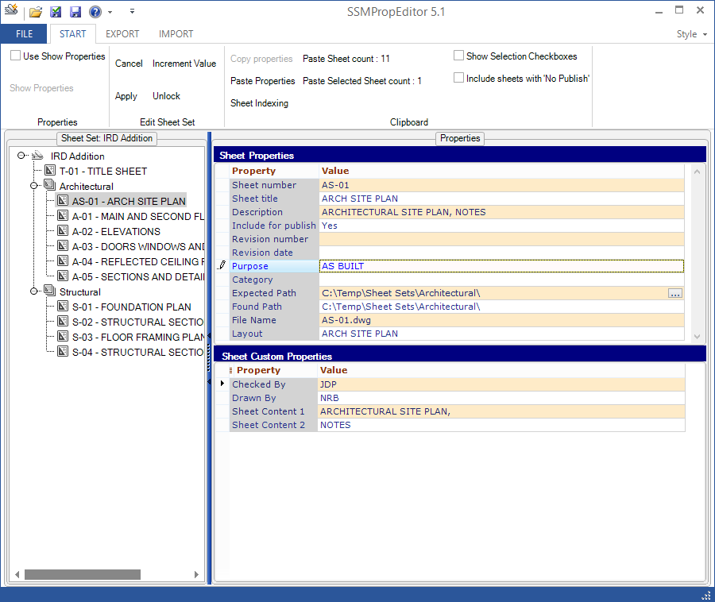
Task: Click the A-04 REFLECTED CEILING sheet icon
Action: click(x=63, y=261)
